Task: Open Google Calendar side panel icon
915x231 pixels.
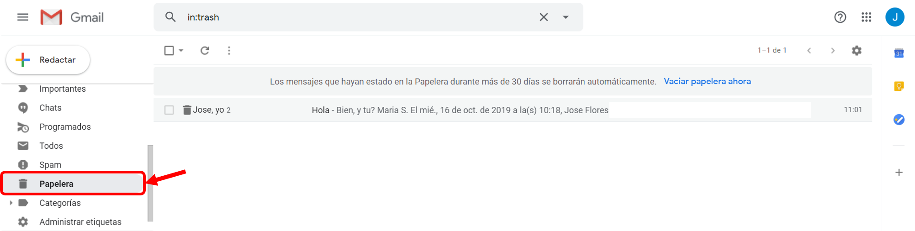Action: (899, 53)
